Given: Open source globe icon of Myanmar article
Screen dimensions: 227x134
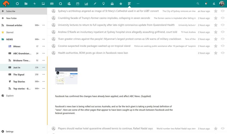Looking at the screenshot, I should point(54,39).
